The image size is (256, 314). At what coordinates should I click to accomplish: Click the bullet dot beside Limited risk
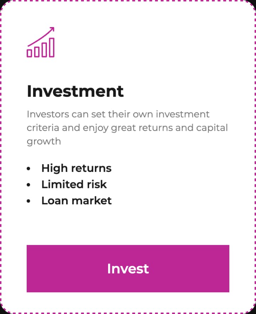(29, 185)
